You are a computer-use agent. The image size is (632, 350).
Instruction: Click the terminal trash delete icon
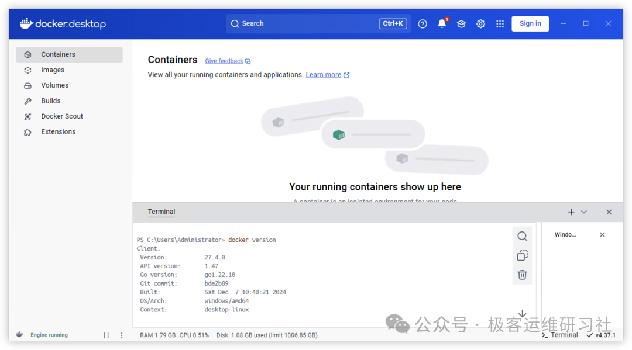coord(523,275)
